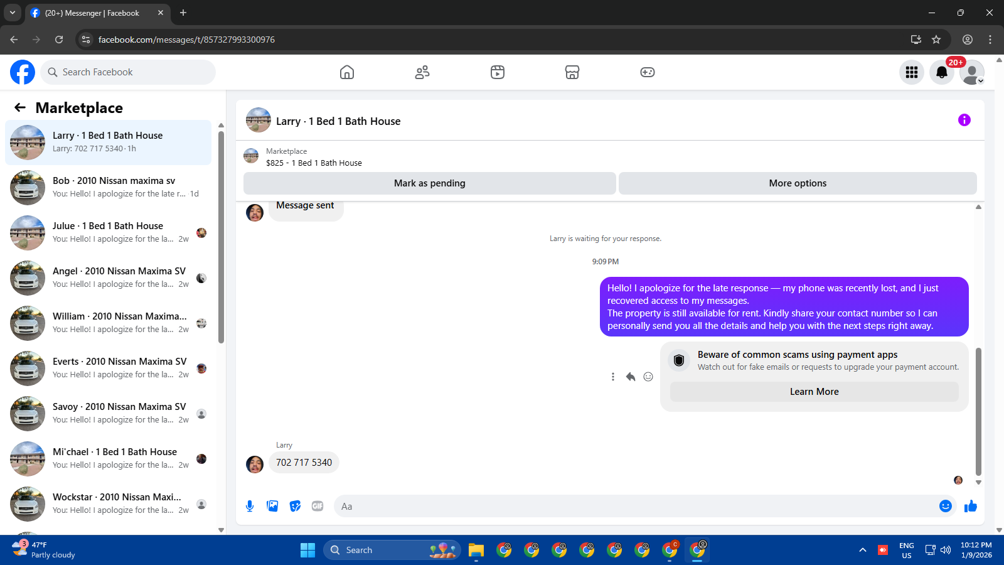The image size is (1004, 565).
Task: Open Savoy 2010 Nissan Maxima SV chat
Action: 108,414
